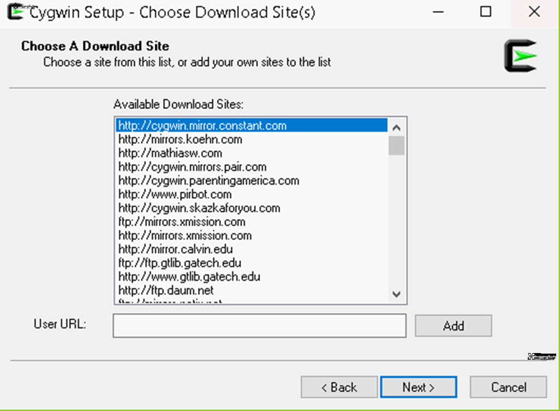The image size is (560, 411).
Task: Close the Cygwin Setup window
Action: click(x=534, y=12)
